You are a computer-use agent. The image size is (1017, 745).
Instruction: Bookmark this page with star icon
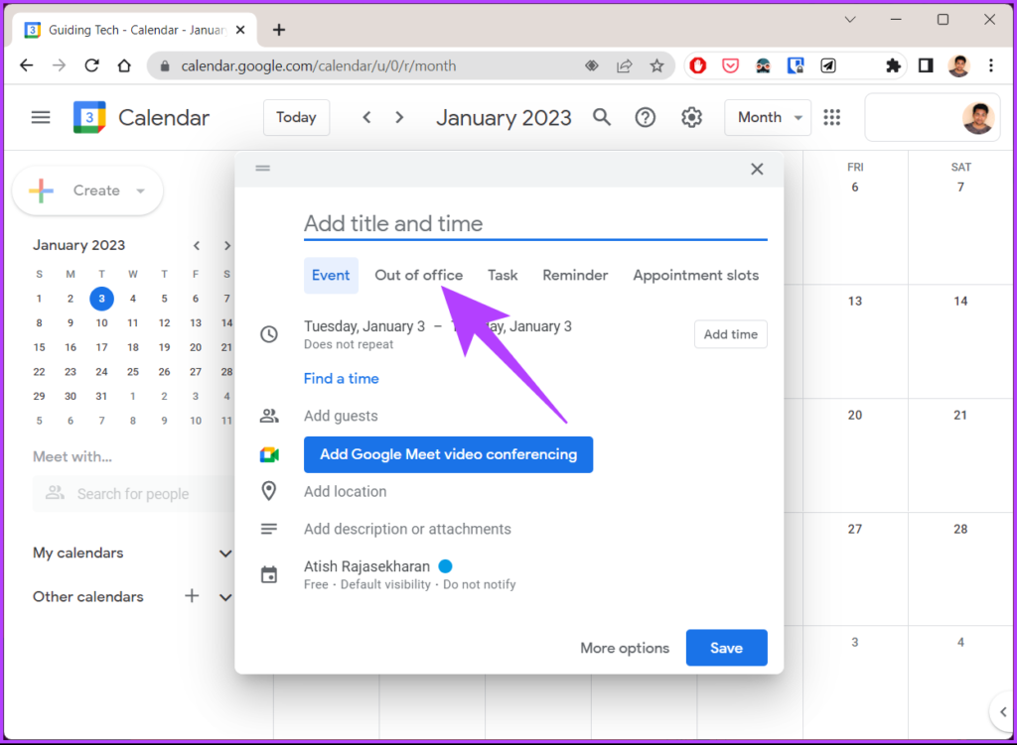point(657,65)
